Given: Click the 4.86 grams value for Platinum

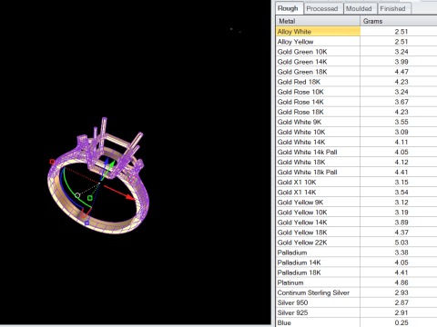Looking at the screenshot, I should click(x=401, y=282).
